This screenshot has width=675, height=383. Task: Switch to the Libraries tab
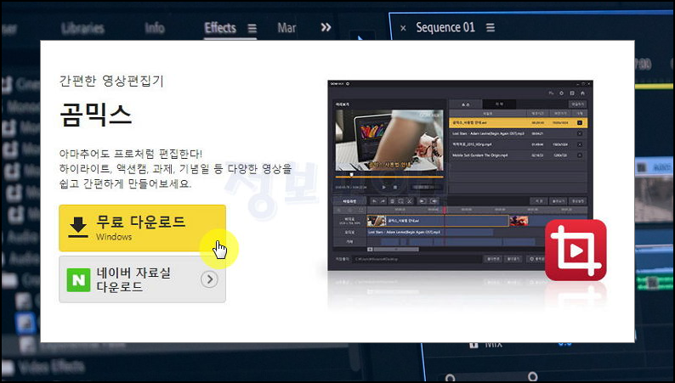coord(82,28)
